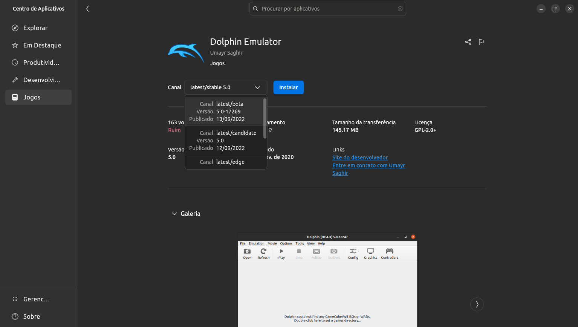The image size is (578, 327).
Task: Open Entre em contato com Umayr link
Action: [x=368, y=165]
